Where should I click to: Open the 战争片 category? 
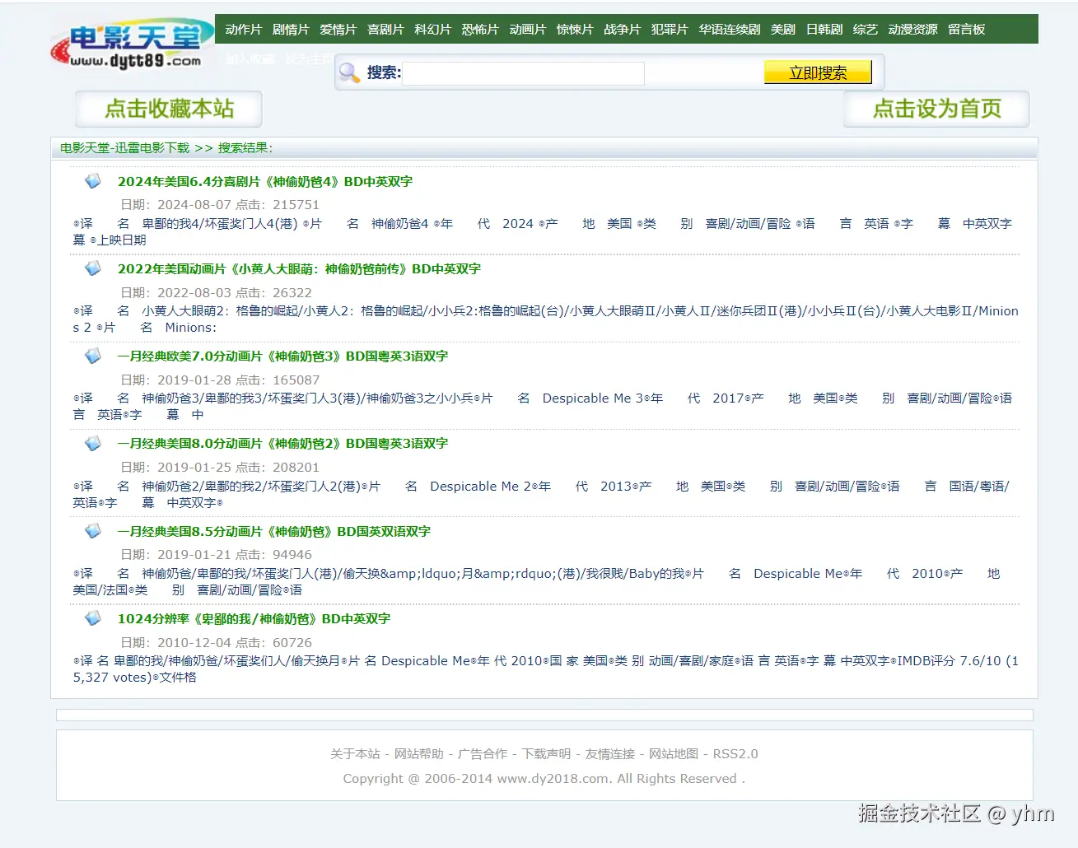(622, 29)
